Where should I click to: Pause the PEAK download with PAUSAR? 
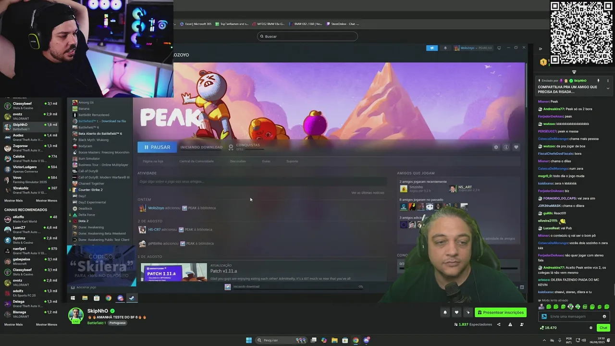[x=157, y=147]
